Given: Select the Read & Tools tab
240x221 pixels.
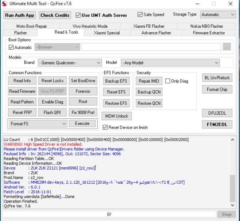Looking at the screenshot, I should click(x=61, y=32).
